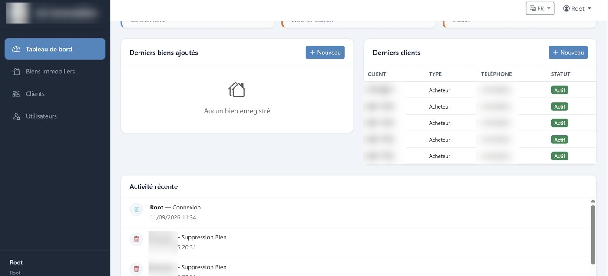Image resolution: width=608 pixels, height=276 pixels.
Task: Click the activity list scrollbar thumb
Action: point(593,234)
